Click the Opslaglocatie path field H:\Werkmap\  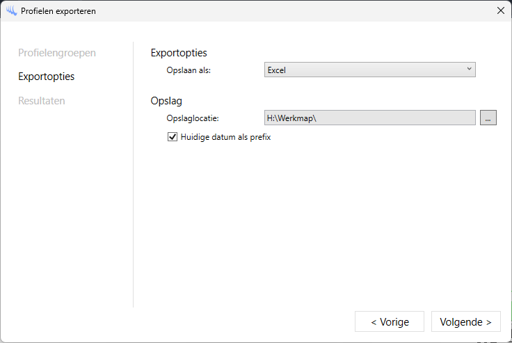369,118
